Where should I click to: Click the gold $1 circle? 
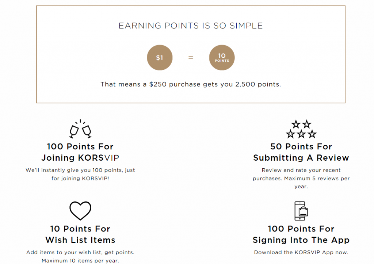coord(160,58)
